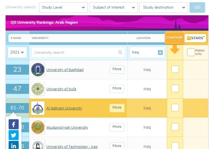The width and height of the screenshot is (209, 149).
Task: Click the GO search button
Action: pos(197,7)
